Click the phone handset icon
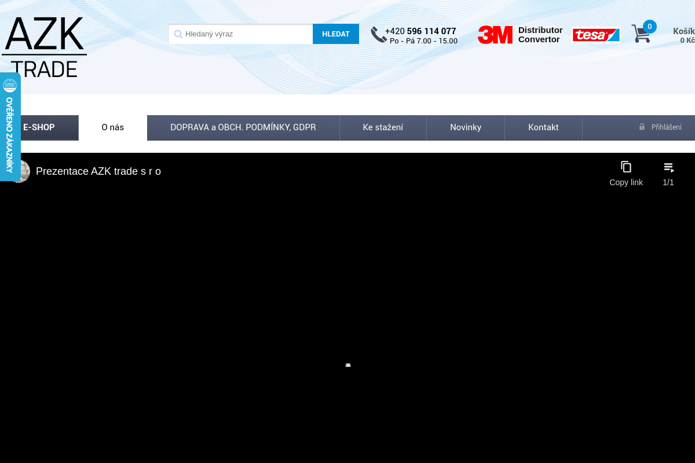 pyautogui.click(x=378, y=35)
